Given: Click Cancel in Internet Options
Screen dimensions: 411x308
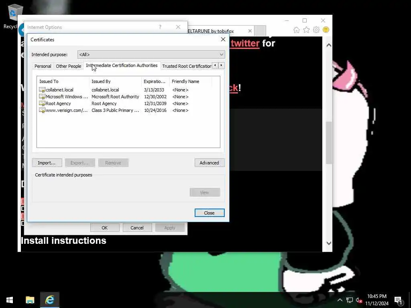Looking at the screenshot, I should click(x=137, y=228).
